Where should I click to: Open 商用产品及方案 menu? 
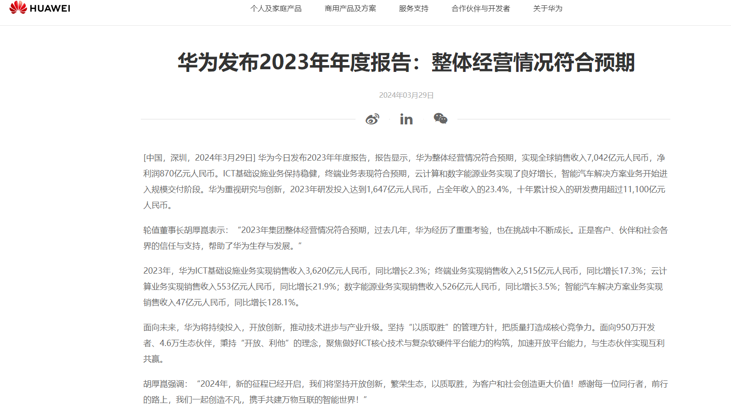[x=350, y=9]
